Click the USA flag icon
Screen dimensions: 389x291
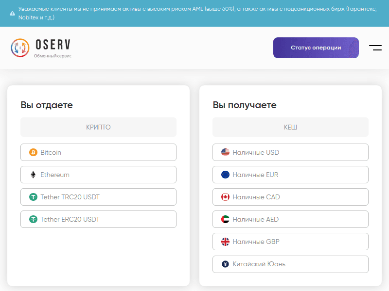click(x=225, y=152)
